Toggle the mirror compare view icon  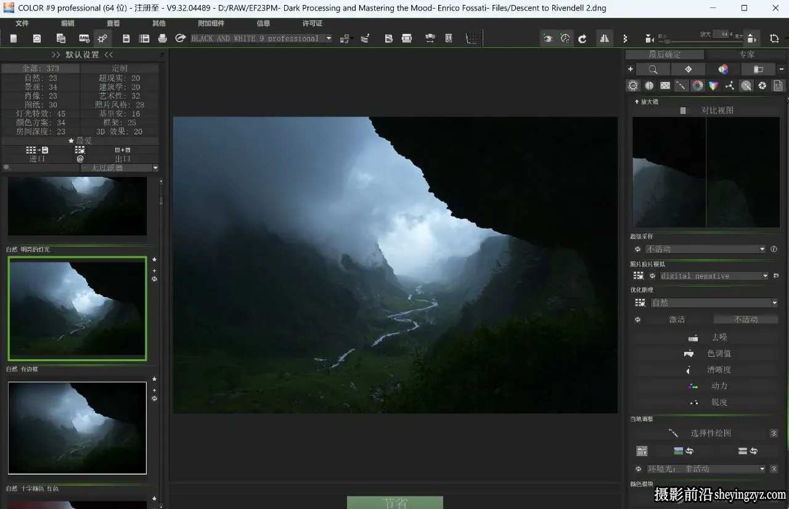coord(604,38)
